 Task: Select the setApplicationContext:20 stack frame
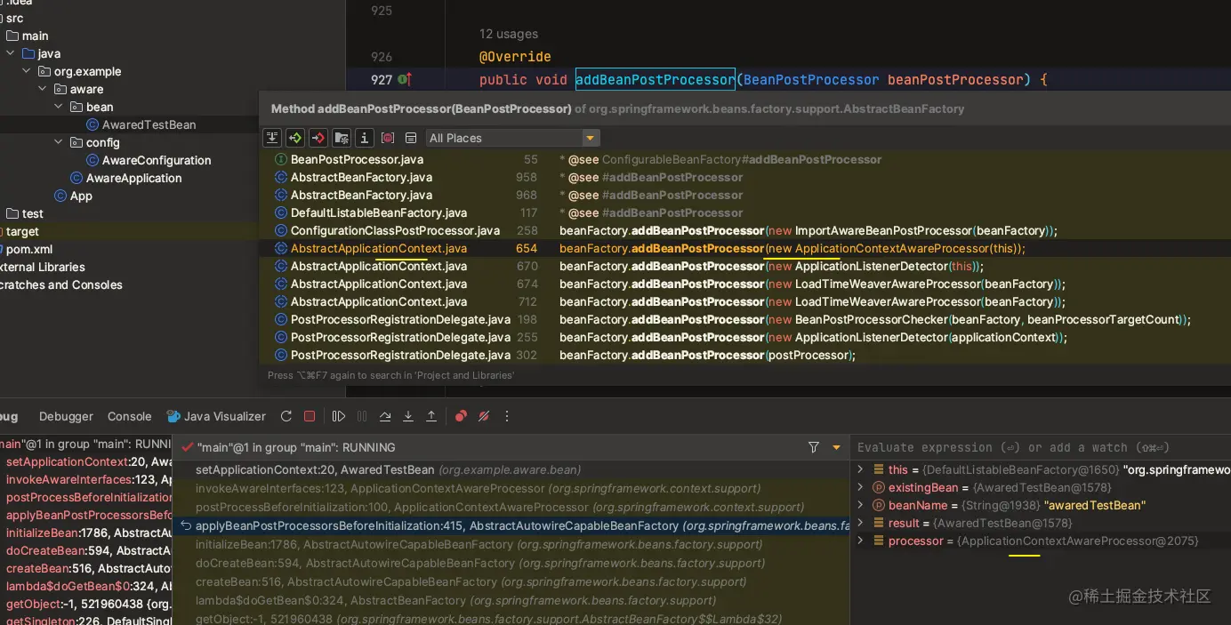(x=511, y=469)
